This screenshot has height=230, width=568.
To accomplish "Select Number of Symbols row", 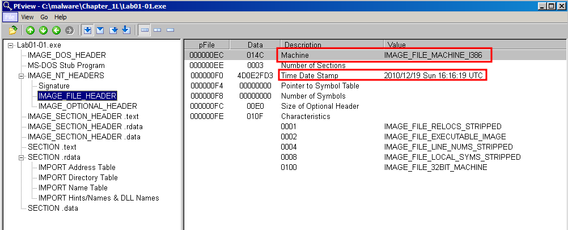I will pos(376,96).
